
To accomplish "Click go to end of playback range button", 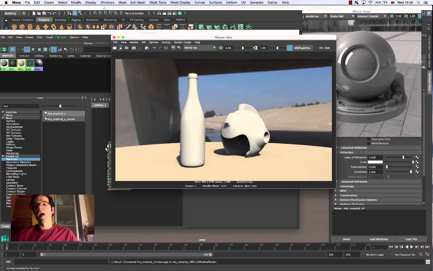I will click(x=427, y=247).
